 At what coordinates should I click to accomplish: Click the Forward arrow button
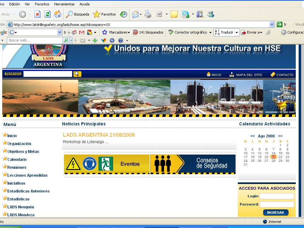pyautogui.click(x=22, y=14)
